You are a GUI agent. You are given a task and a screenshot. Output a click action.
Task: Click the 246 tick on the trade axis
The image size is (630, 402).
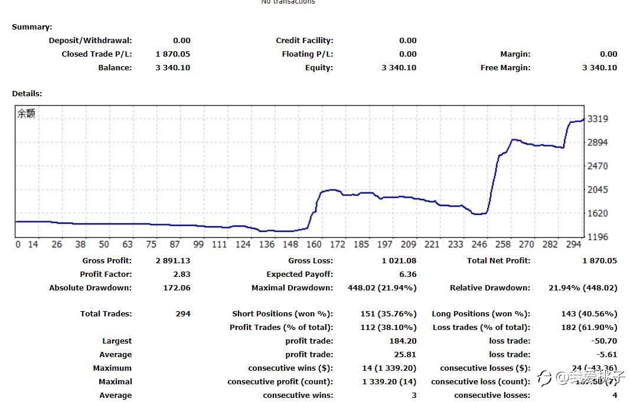479,244
